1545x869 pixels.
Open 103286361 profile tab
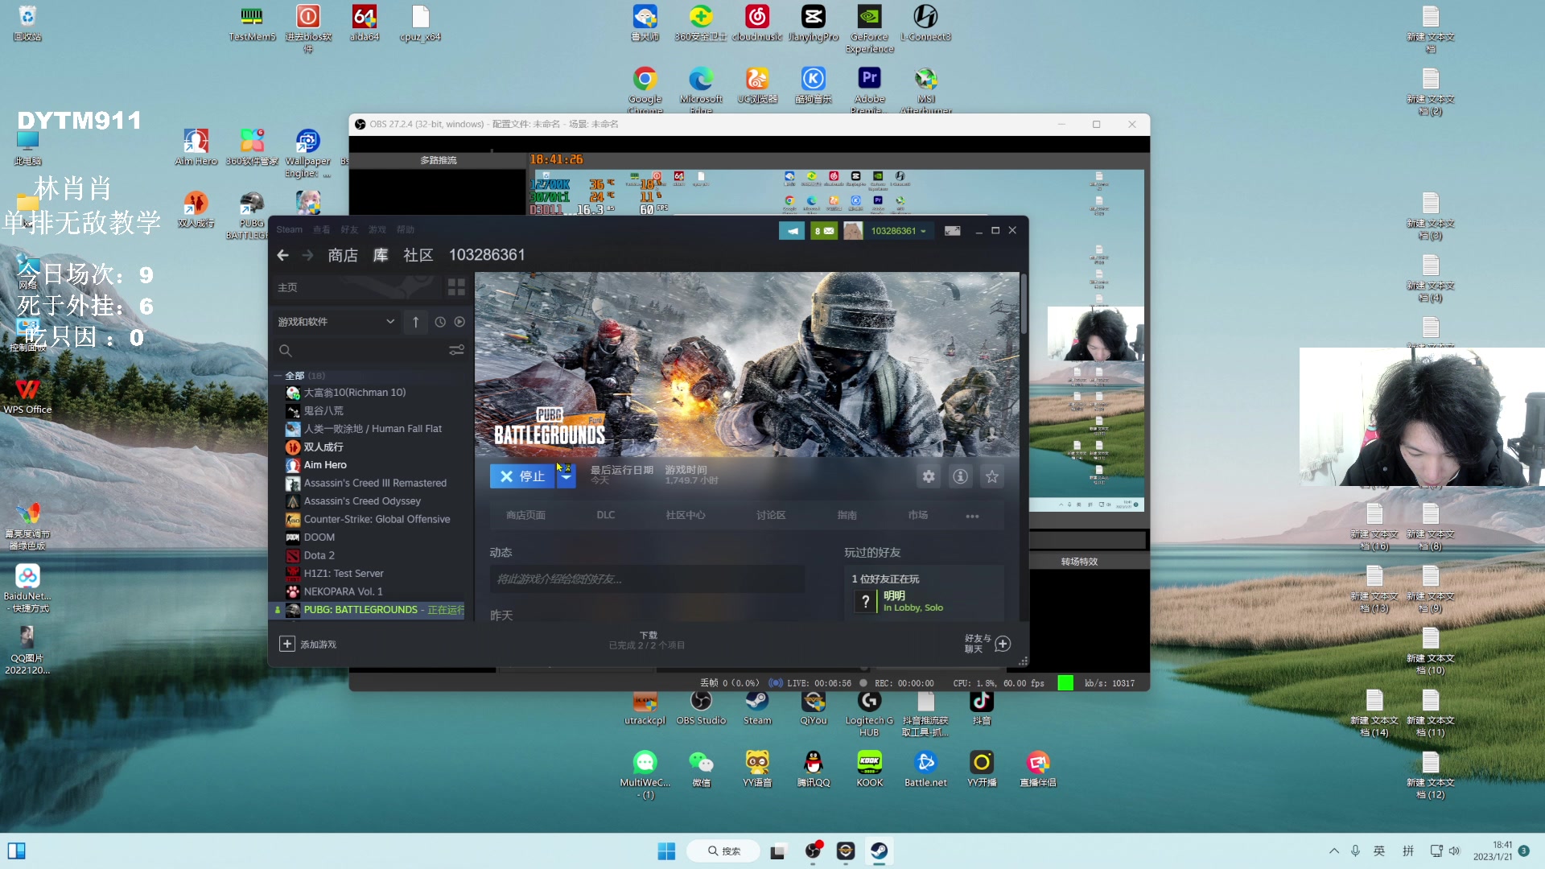pos(487,255)
